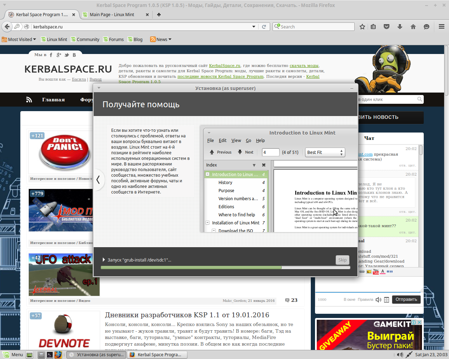The height and width of the screenshot is (359, 449).
Task: Log out using Выход link
Action: coord(95,79)
